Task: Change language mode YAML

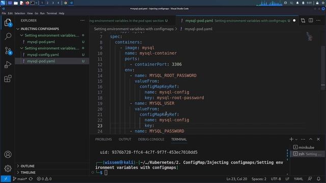Action: click(x=298, y=179)
